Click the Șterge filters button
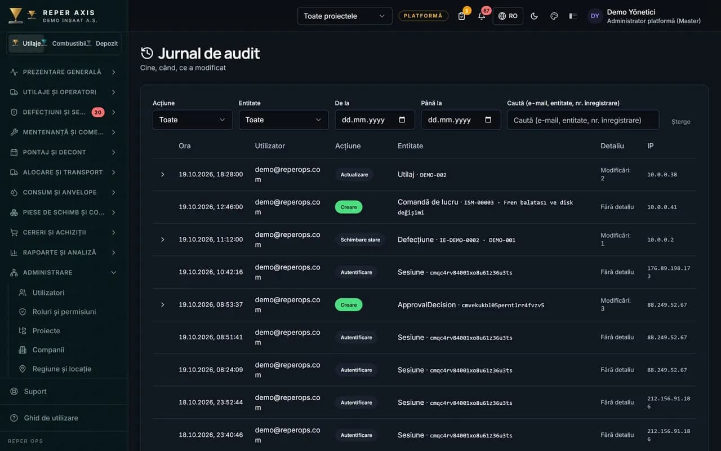The width and height of the screenshot is (721, 451). click(681, 122)
